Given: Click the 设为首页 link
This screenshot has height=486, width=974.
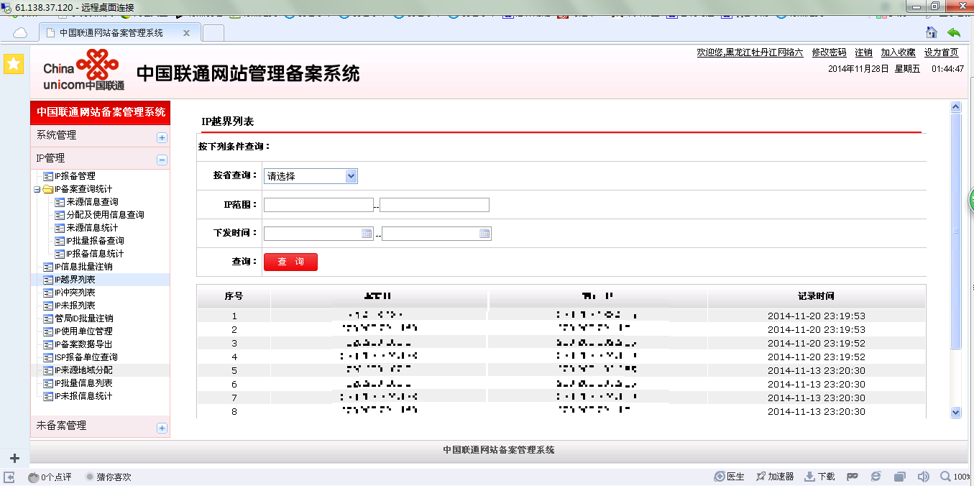Looking at the screenshot, I should 941,52.
